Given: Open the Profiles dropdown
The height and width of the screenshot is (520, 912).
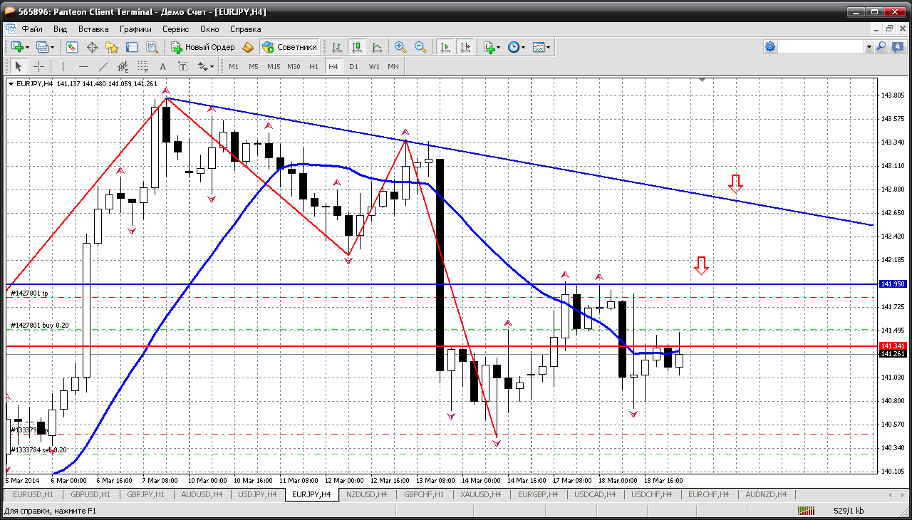Looking at the screenshot, I should 46,47.
